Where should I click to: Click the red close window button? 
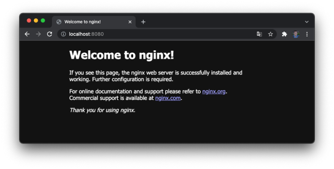click(x=29, y=20)
